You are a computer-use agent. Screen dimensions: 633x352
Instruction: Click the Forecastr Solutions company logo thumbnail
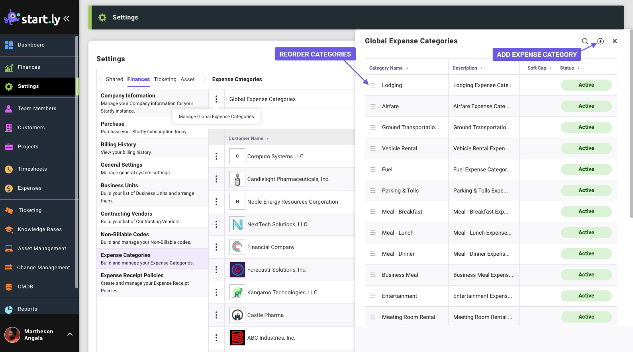[x=237, y=270]
